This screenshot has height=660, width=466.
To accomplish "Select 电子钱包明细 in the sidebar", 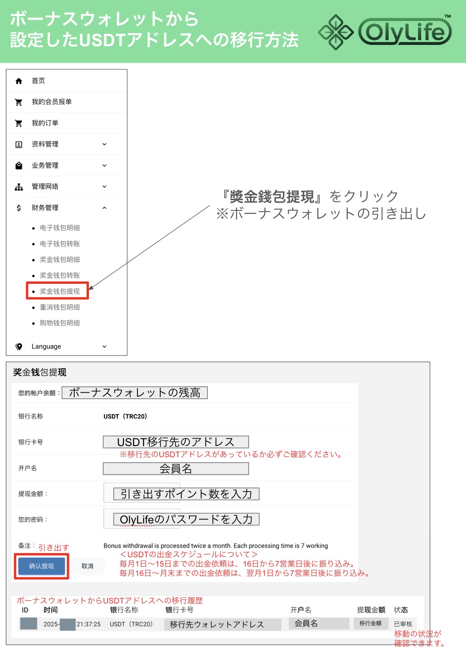I will click(60, 228).
